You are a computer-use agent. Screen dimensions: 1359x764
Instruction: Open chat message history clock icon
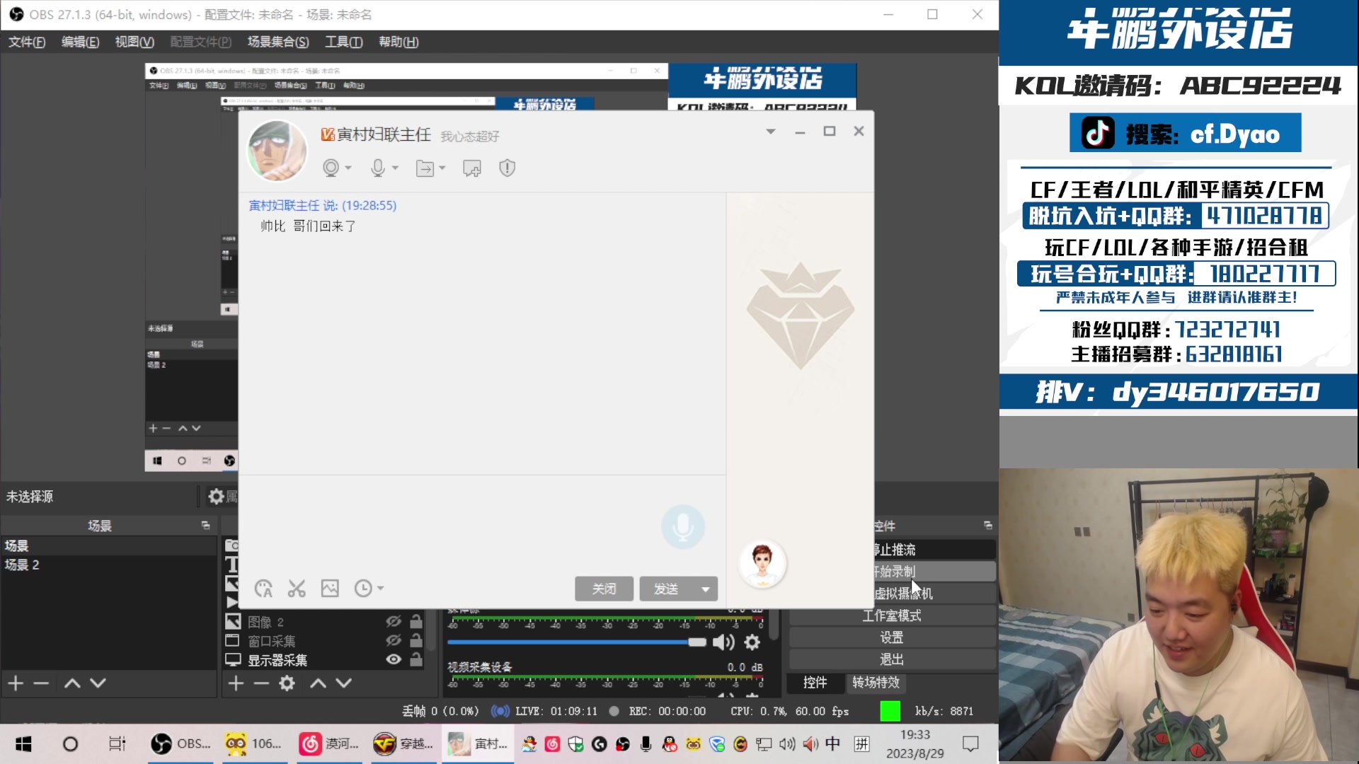pyautogui.click(x=363, y=589)
